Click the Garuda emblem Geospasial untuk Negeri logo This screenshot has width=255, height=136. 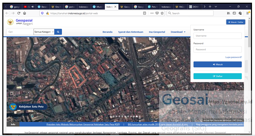[x=20, y=22]
